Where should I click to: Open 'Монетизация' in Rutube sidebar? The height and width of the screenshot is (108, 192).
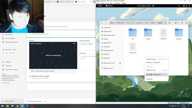(x=9, y=38)
